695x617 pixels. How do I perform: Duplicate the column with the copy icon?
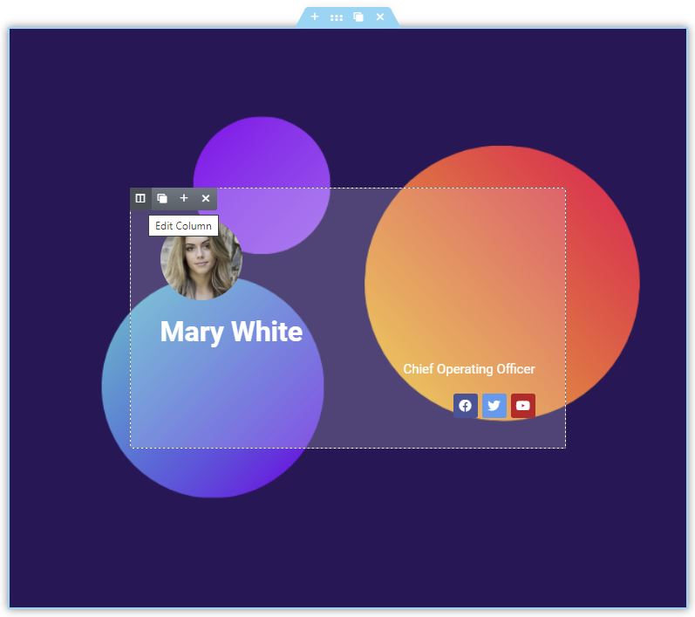(x=162, y=198)
